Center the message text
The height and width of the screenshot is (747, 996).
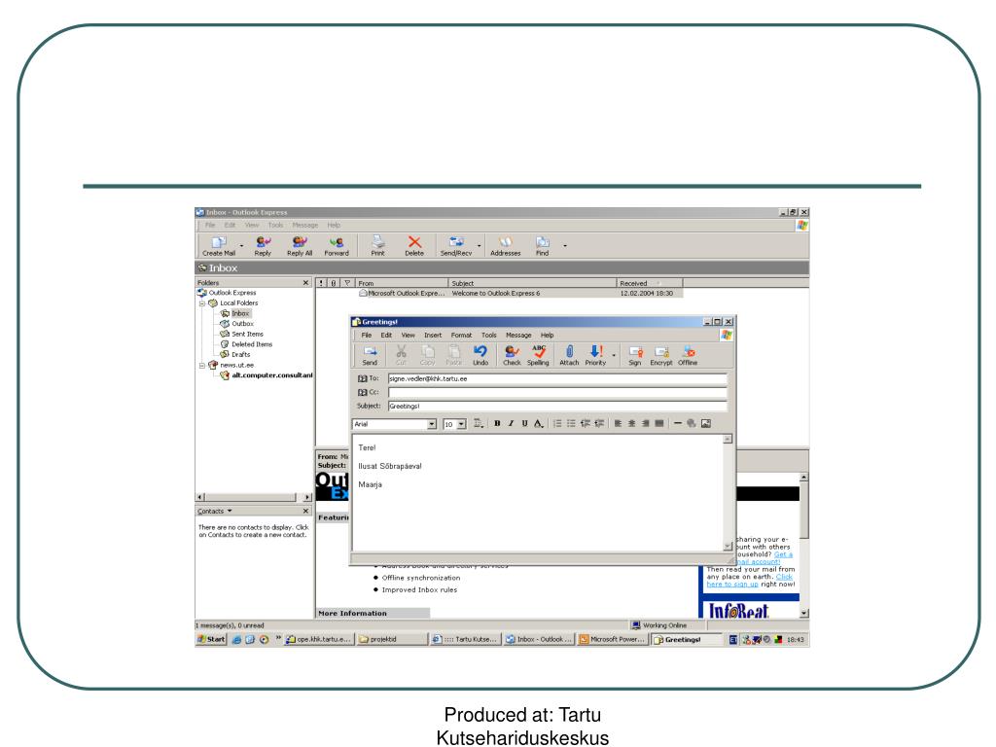[x=631, y=424]
